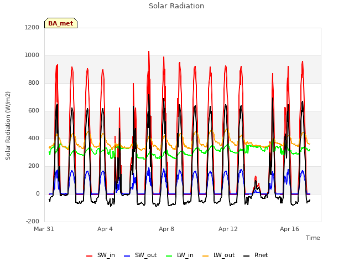Click the Apr 4 x-axis tick label
This screenshot has height=266, width=354.
click(x=105, y=229)
